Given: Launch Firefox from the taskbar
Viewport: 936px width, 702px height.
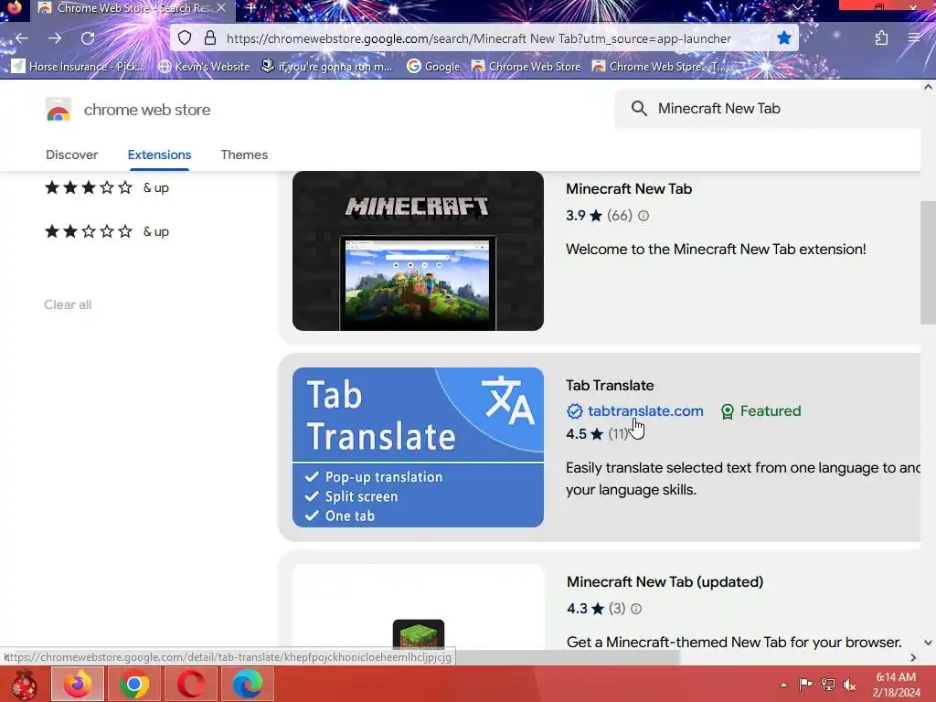Looking at the screenshot, I should 78,684.
